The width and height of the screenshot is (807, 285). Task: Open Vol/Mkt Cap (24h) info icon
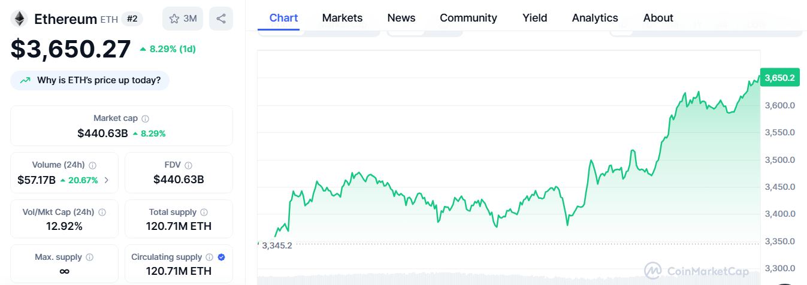click(x=102, y=213)
